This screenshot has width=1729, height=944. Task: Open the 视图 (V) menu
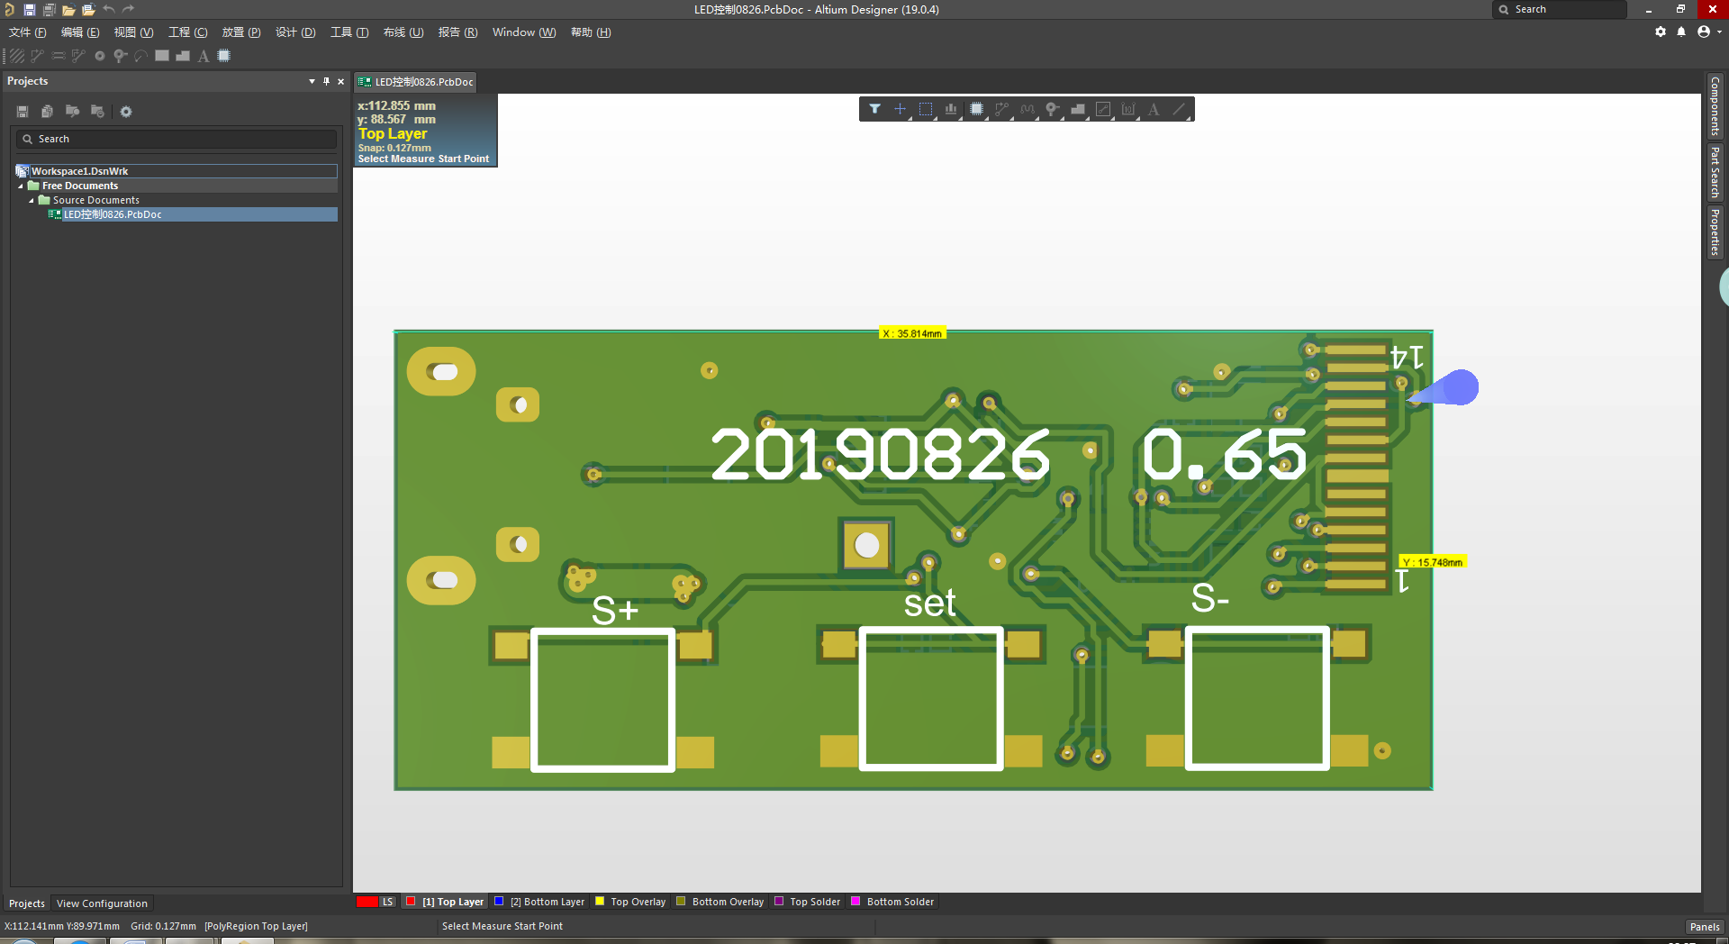click(x=133, y=32)
